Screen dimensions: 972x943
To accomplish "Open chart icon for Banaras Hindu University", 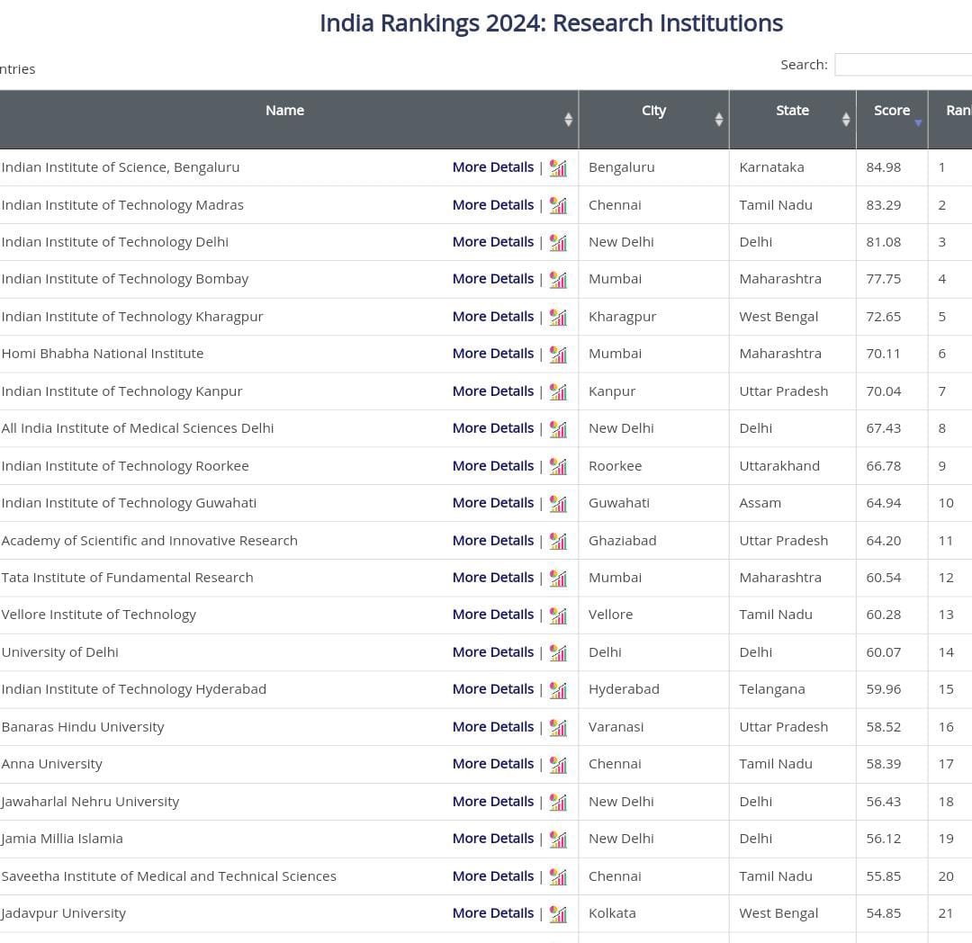I will click(558, 727).
